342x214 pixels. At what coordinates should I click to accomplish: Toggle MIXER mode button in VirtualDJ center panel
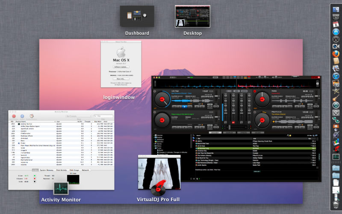(x=229, y=91)
